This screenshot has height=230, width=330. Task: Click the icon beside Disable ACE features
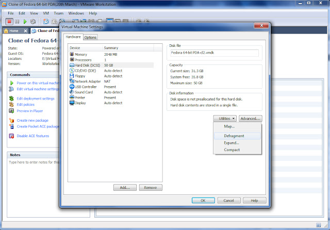pos(11,136)
